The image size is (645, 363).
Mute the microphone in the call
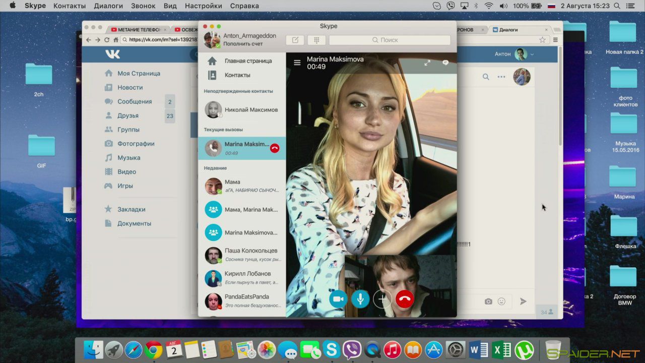(x=360, y=299)
